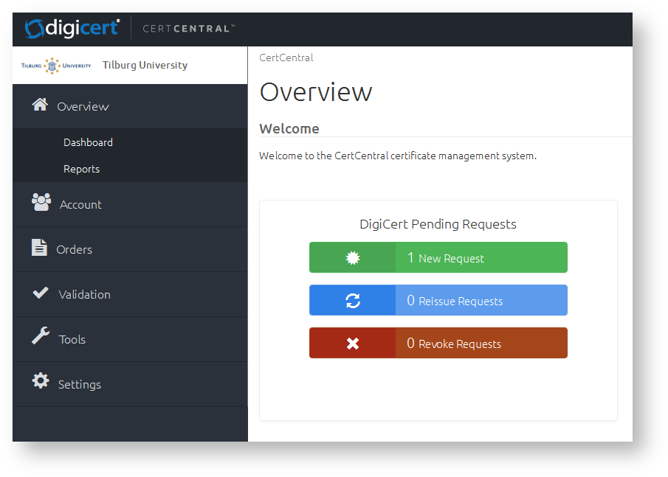Click the Tilburg University account name
Viewport: 668px width, 477px height.
[145, 65]
